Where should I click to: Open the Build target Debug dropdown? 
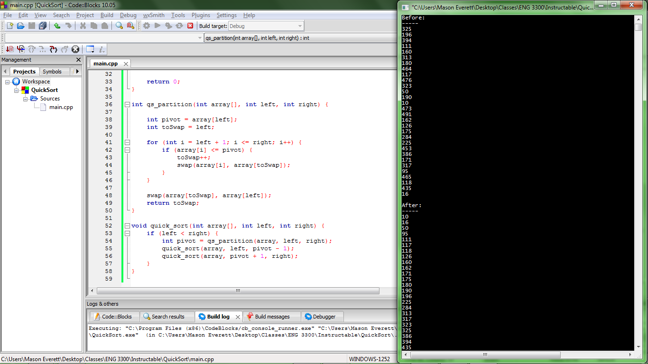[266, 26]
